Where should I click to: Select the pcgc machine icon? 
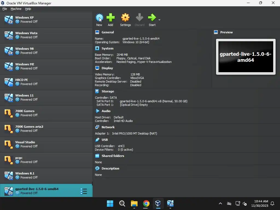(x=8, y=160)
